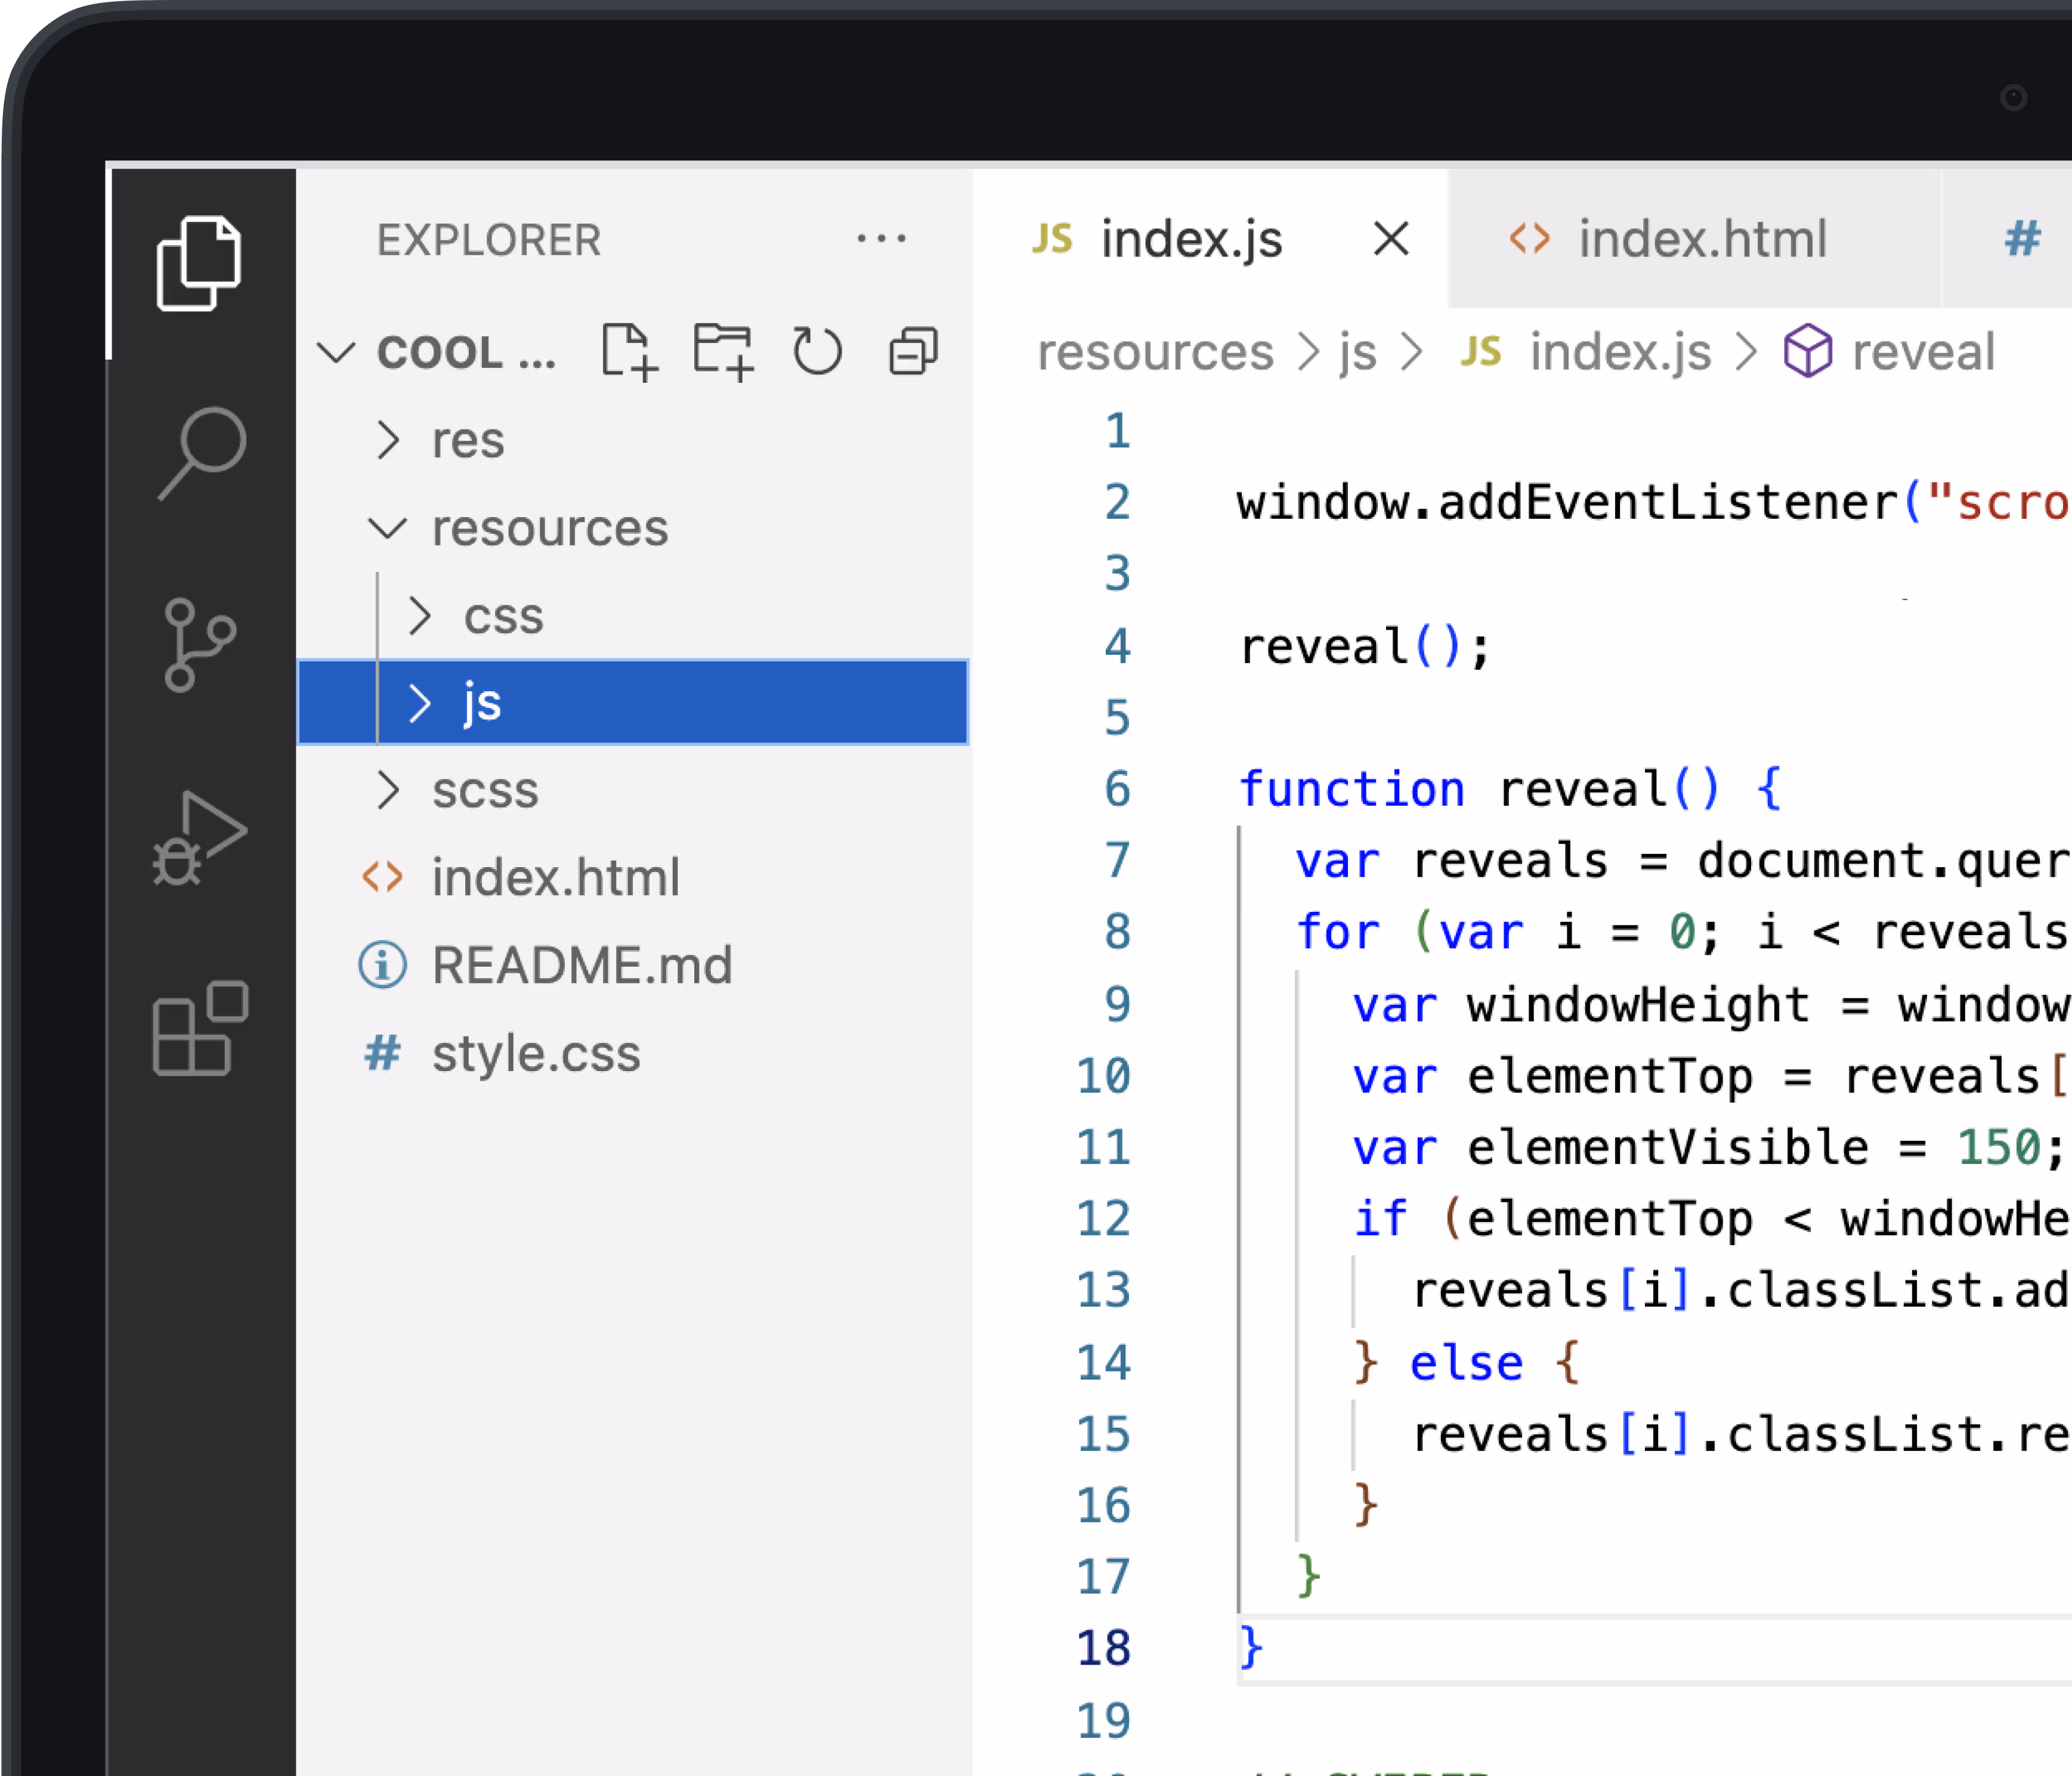The width and height of the screenshot is (2072, 1776).
Task: Collapse the COOL project root section
Action: pyautogui.click(x=336, y=352)
